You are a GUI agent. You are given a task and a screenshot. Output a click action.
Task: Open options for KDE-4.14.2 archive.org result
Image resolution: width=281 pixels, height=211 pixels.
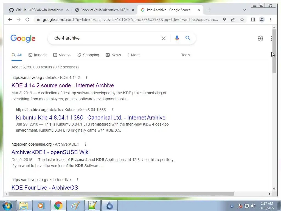click(x=86, y=77)
